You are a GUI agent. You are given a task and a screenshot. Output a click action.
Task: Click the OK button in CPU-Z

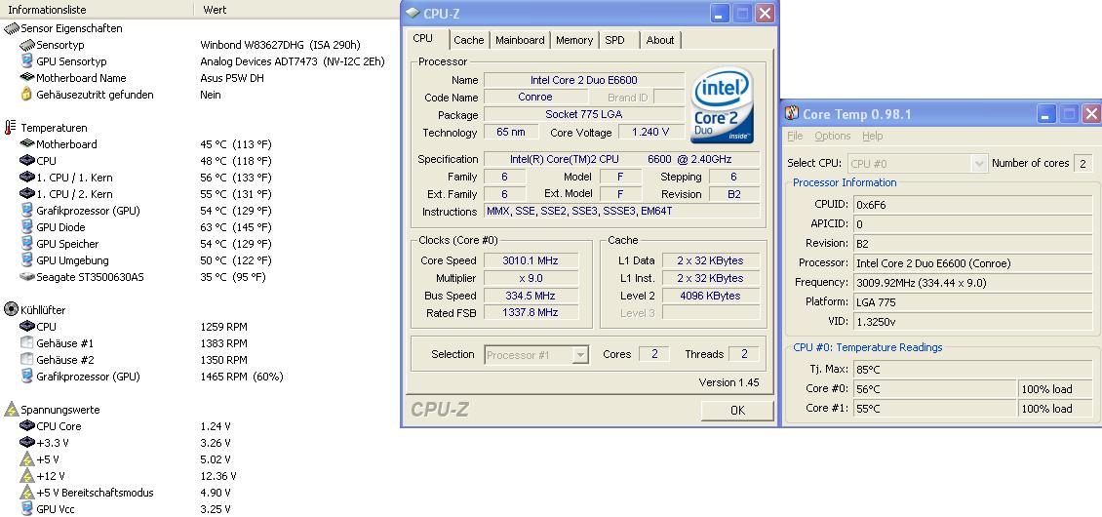point(737,410)
